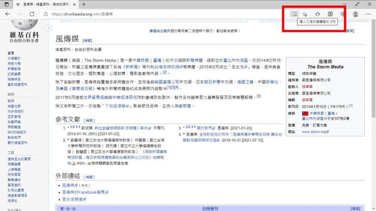Select the 風傳媒 Wikipedia browser tab
The height and width of the screenshot is (211, 376).
pos(46,5)
